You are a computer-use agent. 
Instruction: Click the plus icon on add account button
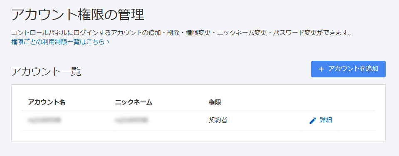(321, 69)
